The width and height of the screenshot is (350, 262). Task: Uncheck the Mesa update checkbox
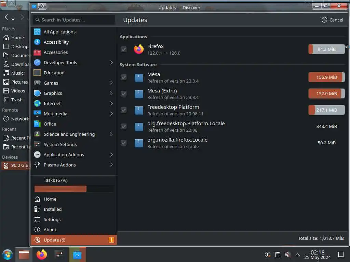pyautogui.click(x=123, y=77)
